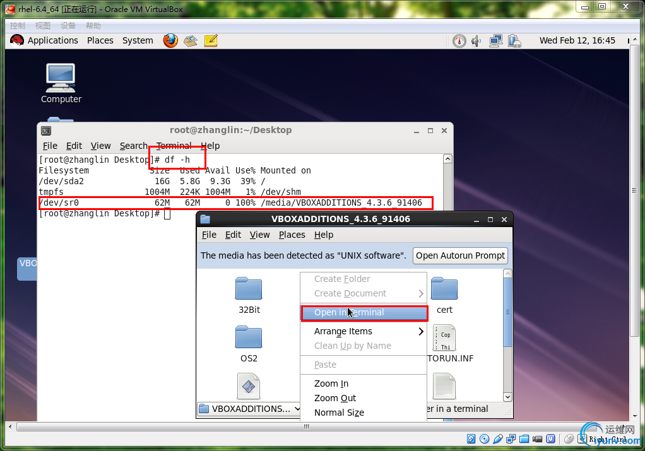This screenshot has height=451, width=645.
Task: Click the VirtualBox USB status icon
Action: pos(498,438)
